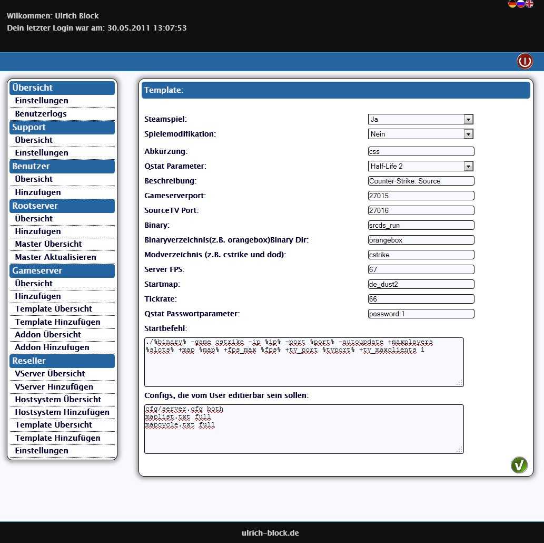Open Einstellungen under Support
This screenshot has width=544, height=543.
(42, 153)
